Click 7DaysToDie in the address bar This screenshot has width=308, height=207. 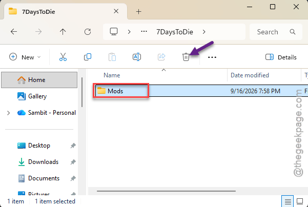coord(175,32)
